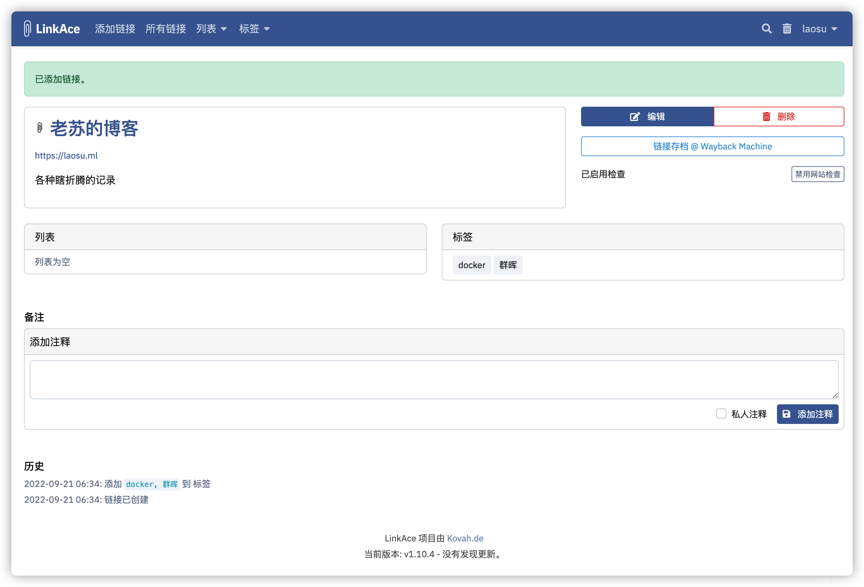Click the save disk icon on 添加注释 button
The width and height of the screenshot is (864, 587).
pos(786,414)
